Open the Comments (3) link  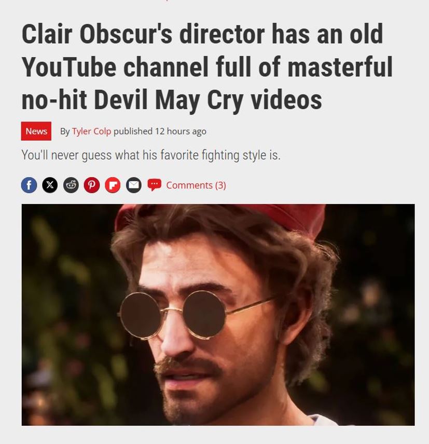(x=196, y=185)
